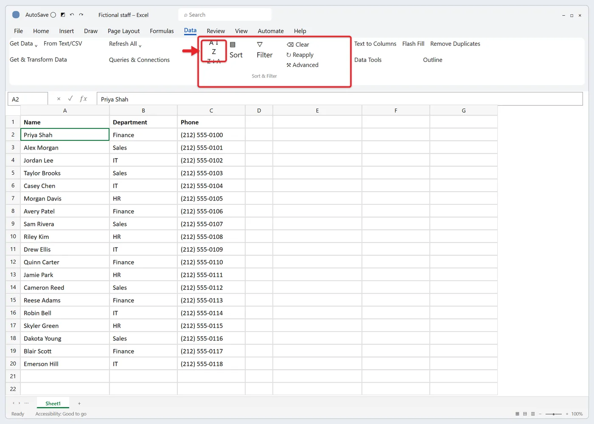Click From Text/CSV button
The width and height of the screenshot is (594, 424).
(x=63, y=44)
